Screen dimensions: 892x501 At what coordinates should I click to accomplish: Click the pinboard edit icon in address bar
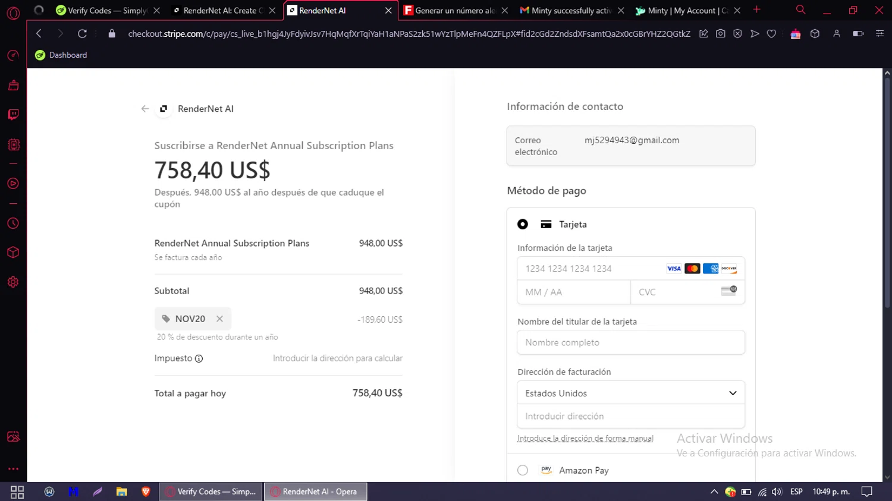click(x=703, y=34)
